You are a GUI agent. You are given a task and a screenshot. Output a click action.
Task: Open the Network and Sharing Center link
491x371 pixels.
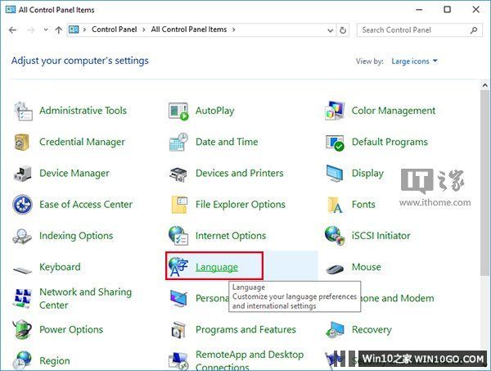pyautogui.click(x=85, y=298)
